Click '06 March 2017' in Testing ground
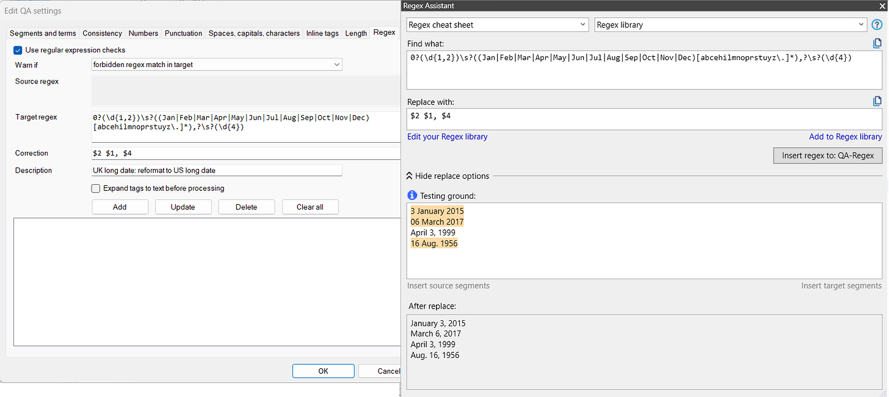 pos(437,222)
